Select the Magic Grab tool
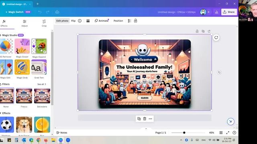This screenshot has height=144, width=257. (x=22, y=67)
